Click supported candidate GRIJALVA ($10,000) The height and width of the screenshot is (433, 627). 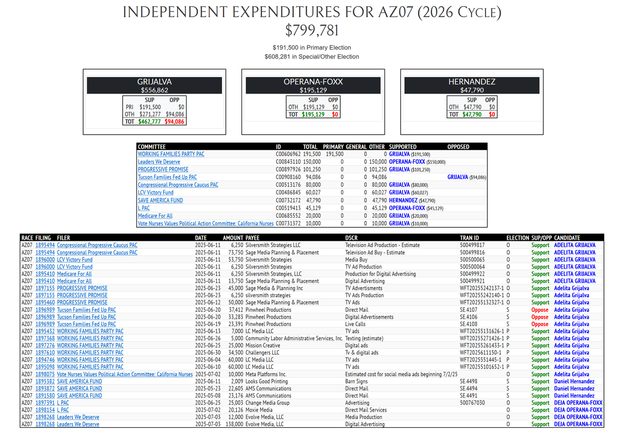[409, 224]
